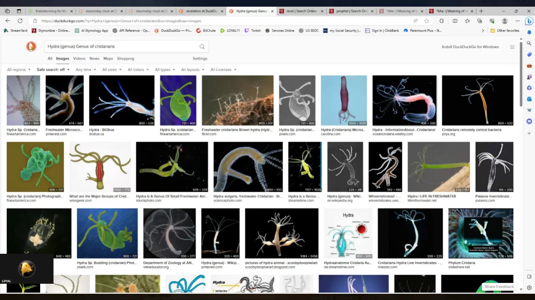The height and width of the screenshot is (300, 535).
Task: Reload the page with refresh icon
Action: pyautogui.click(x=20, y=21)
